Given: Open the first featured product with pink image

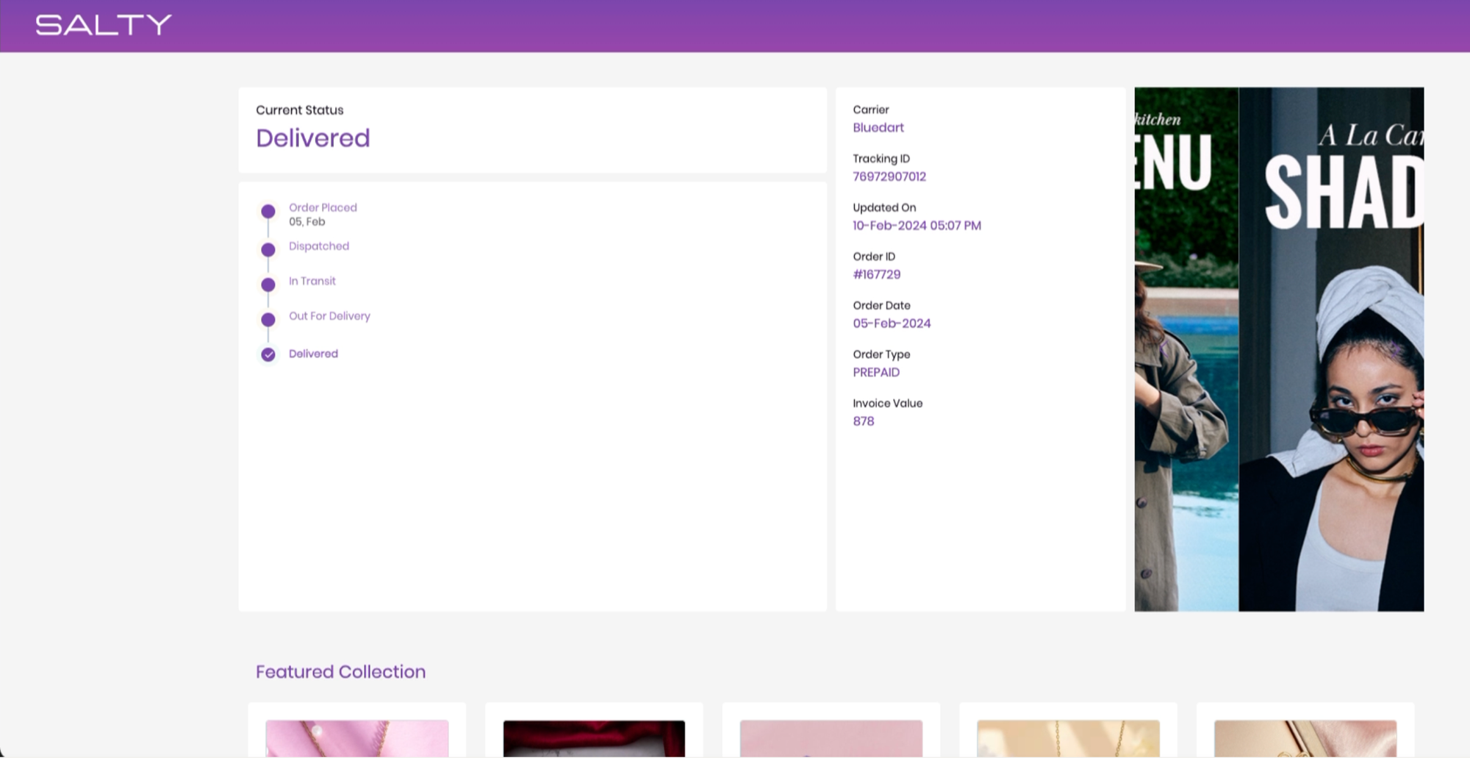Looking at the screenshot, I should coord(357,738).
